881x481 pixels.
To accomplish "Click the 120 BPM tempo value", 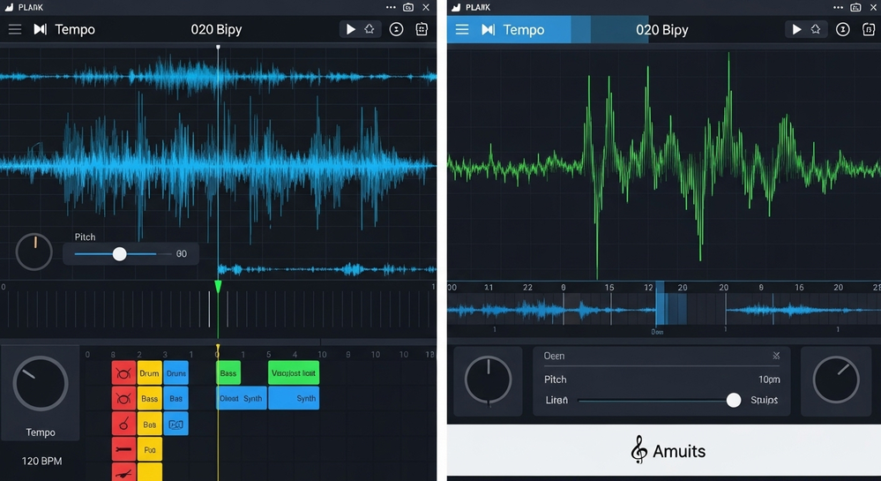I will 41,461.
